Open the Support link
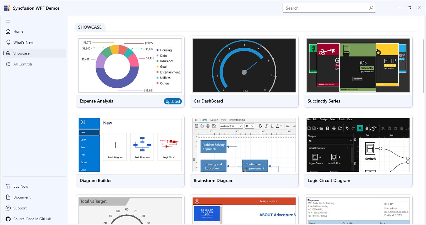 (x=20, y=208)
